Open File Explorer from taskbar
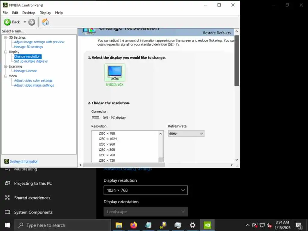This screenshot has width=308, height=231. point(119,225)
